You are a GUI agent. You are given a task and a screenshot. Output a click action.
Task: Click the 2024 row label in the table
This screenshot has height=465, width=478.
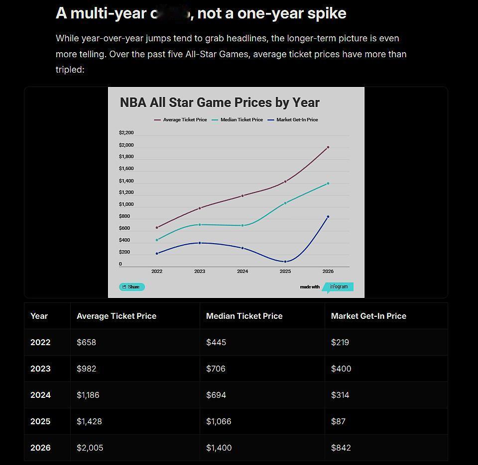tap(40, 395)
